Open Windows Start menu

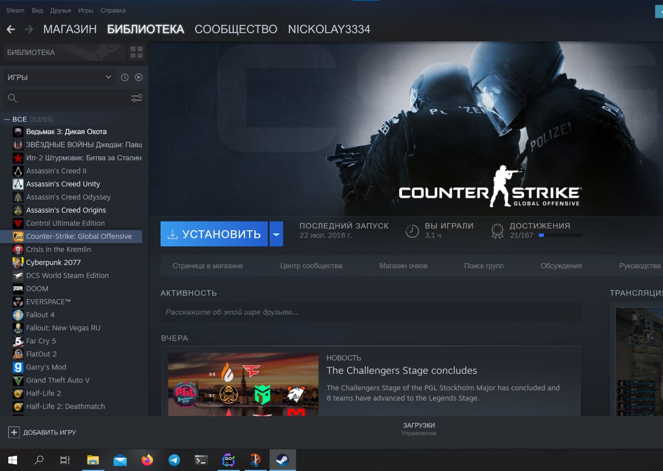[x=12, y=460]
